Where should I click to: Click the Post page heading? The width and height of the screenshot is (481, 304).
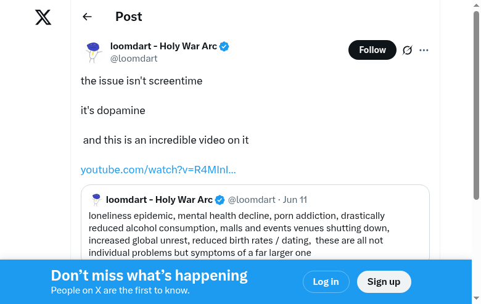[129, 17]
